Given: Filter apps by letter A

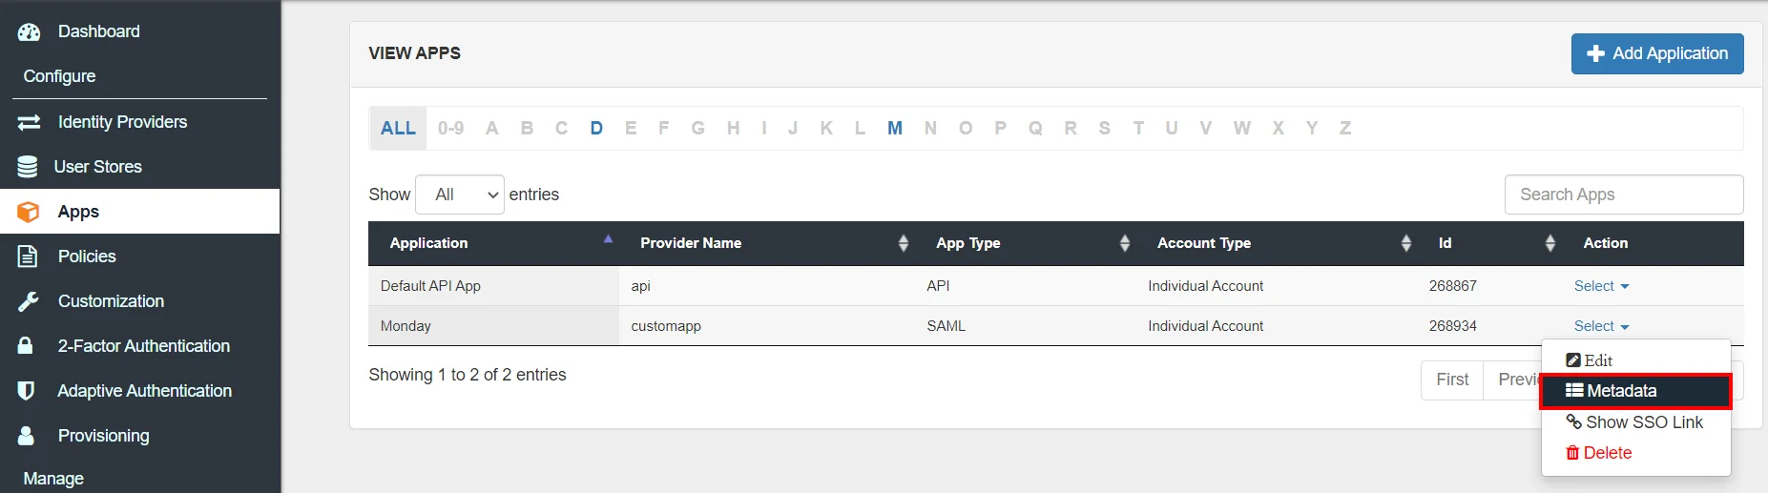Looking at the screenshot, I should [x=491, y=128].
